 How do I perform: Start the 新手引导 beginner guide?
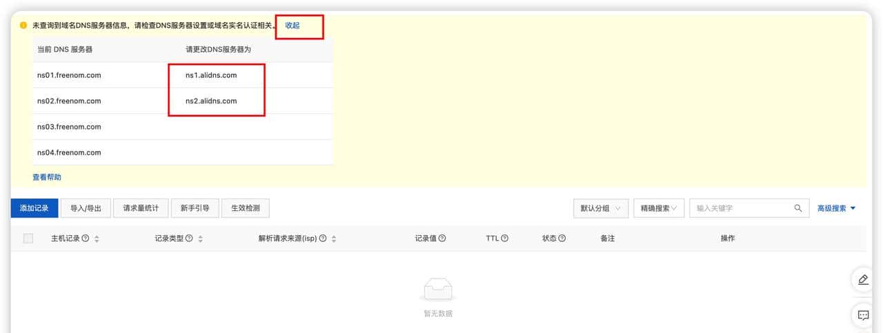(x=195, y=208)
